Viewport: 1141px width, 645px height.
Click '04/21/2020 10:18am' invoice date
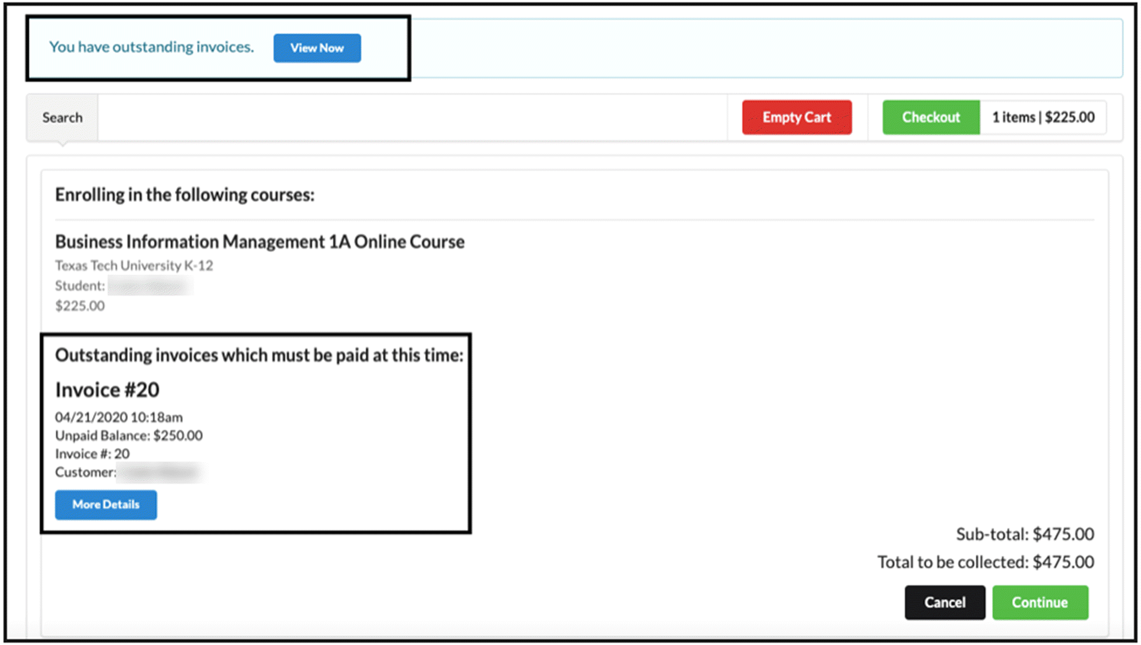click(x=119, y=417)
